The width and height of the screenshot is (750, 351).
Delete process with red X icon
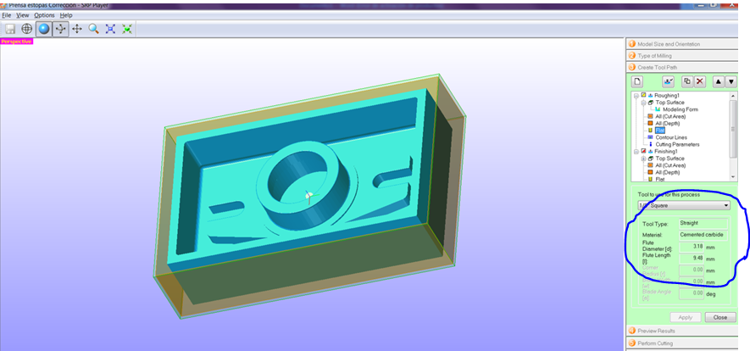[700, 81]
